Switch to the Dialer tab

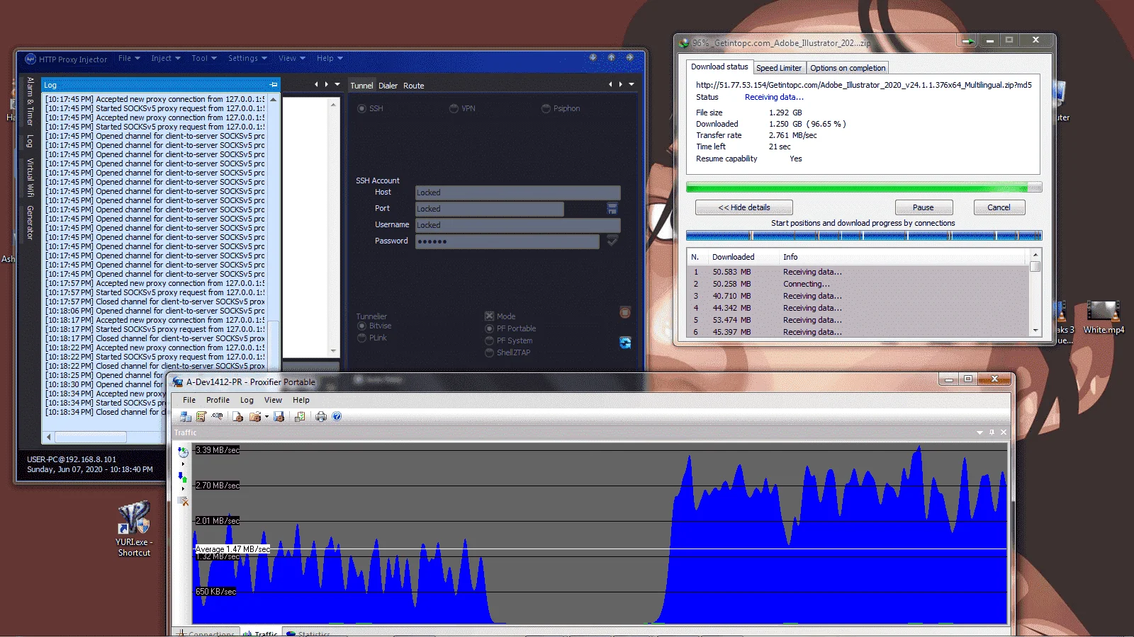pyautogui.click(x=388, y=86)
